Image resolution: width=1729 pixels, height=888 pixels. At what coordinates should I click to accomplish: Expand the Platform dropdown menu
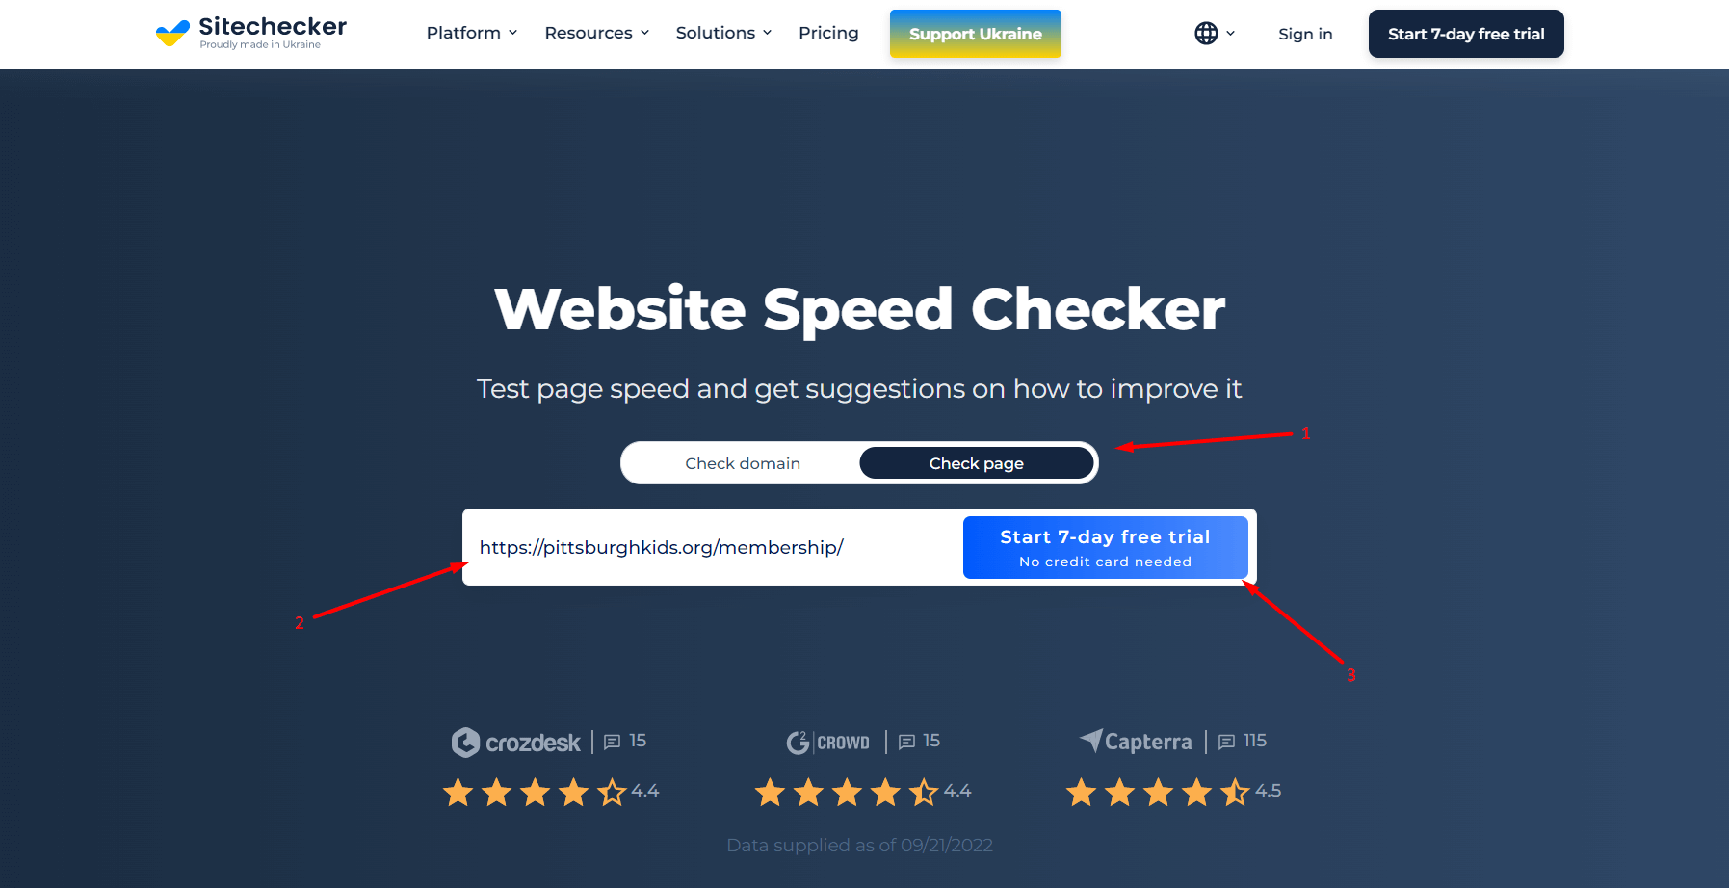click(472, 33)
